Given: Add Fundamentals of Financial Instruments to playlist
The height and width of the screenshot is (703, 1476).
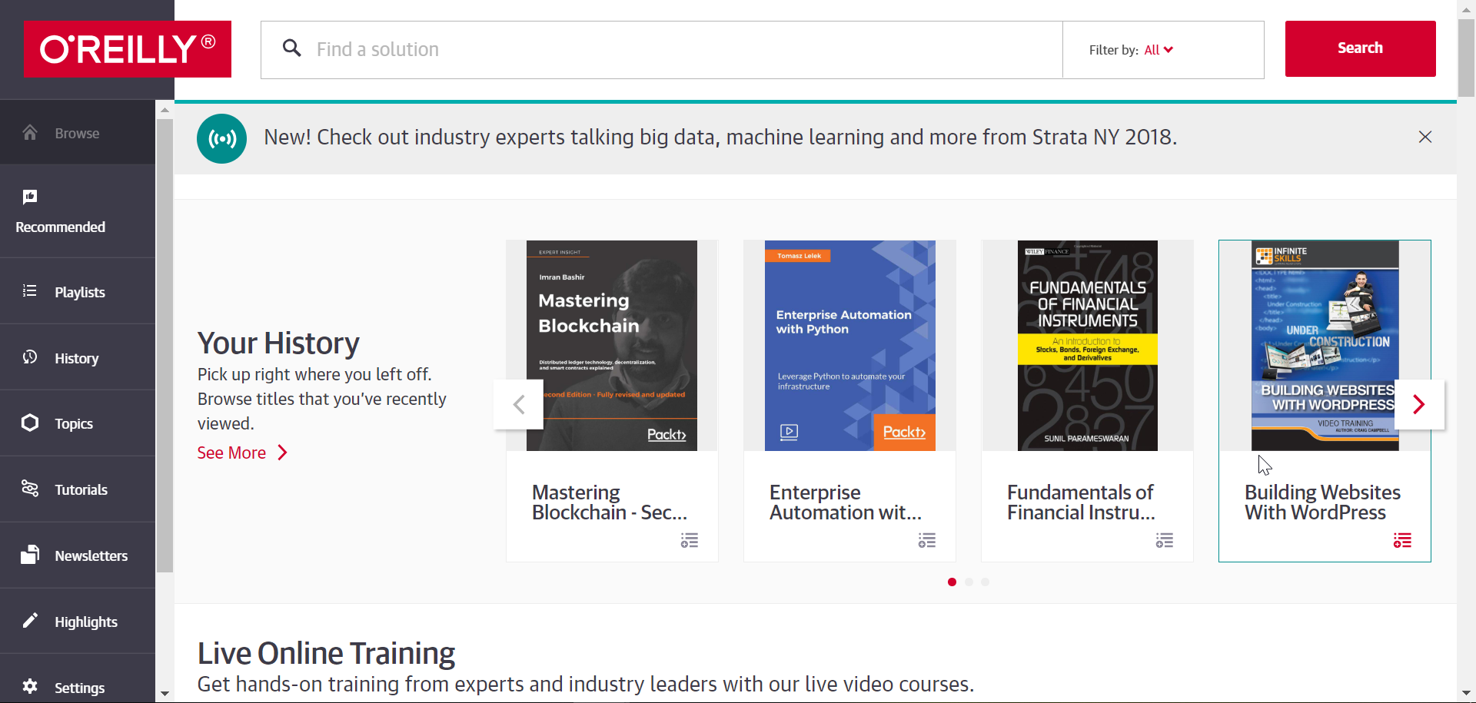Looking at the screenshot, I should (1165, 540).
